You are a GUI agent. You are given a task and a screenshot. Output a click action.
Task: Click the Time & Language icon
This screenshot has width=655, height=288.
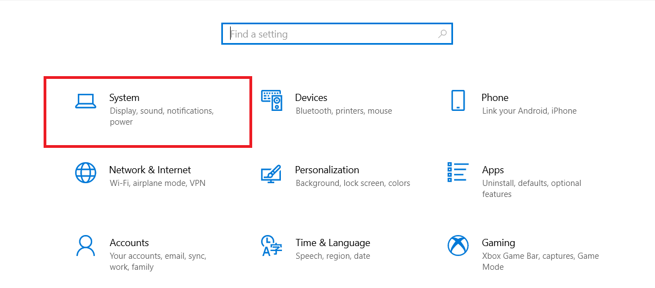click(271, 246)
